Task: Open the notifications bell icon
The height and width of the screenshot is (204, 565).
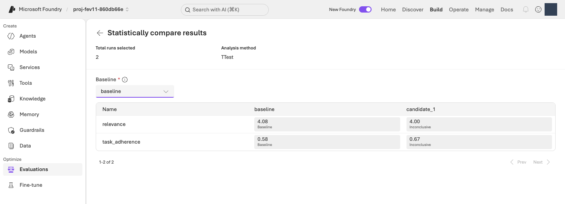Action: 526,9
